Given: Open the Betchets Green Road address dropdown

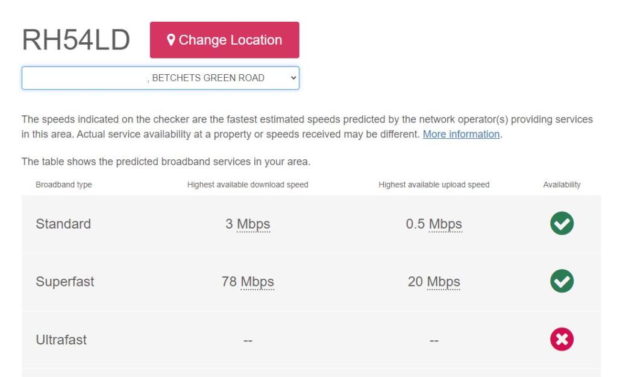Looking at the screenshot, I should pos(160,78).
